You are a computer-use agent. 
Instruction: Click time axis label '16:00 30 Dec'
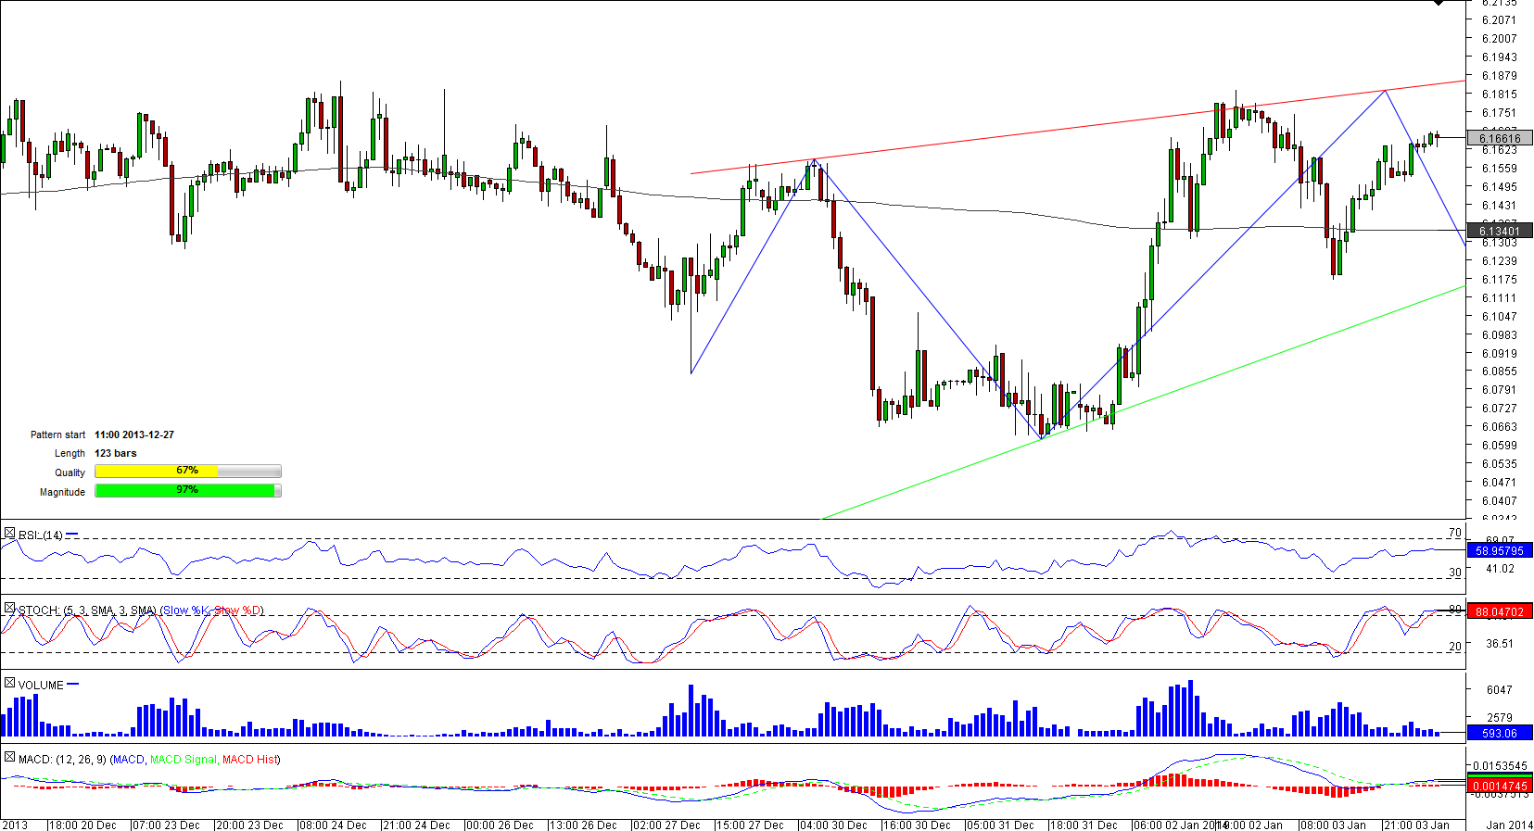click(x=917, y=825)
